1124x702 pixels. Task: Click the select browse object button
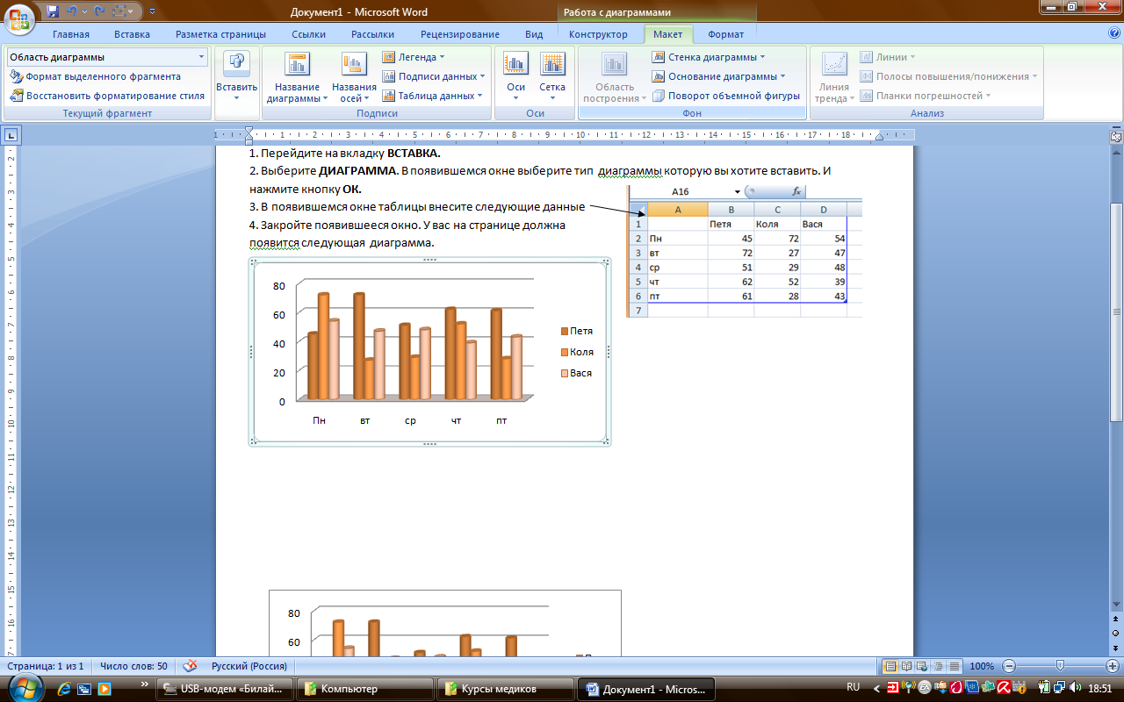[x=1116, y=634]
